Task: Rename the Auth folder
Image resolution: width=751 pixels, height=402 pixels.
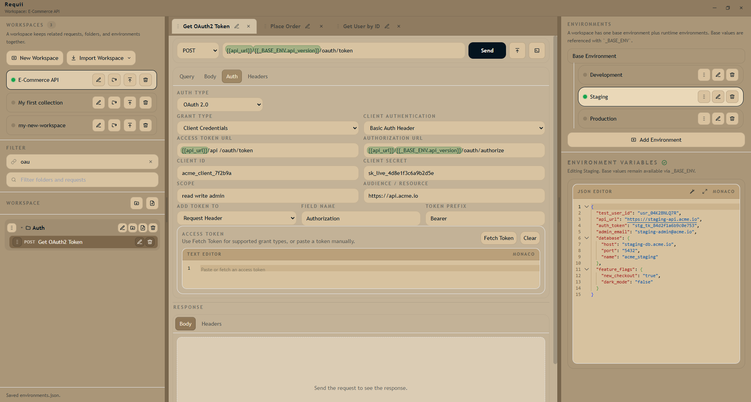Action: 122,228
